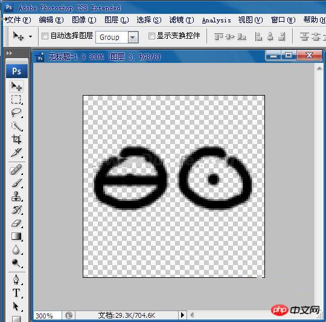
Task: Open the Move tool preset picker arrow
Action: [31, 37]
